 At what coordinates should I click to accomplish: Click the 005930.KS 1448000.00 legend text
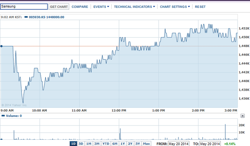46,17
